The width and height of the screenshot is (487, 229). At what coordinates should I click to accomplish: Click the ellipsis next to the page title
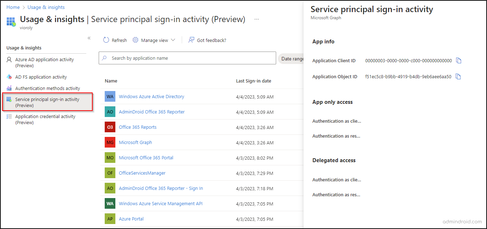tap(256, 20)
